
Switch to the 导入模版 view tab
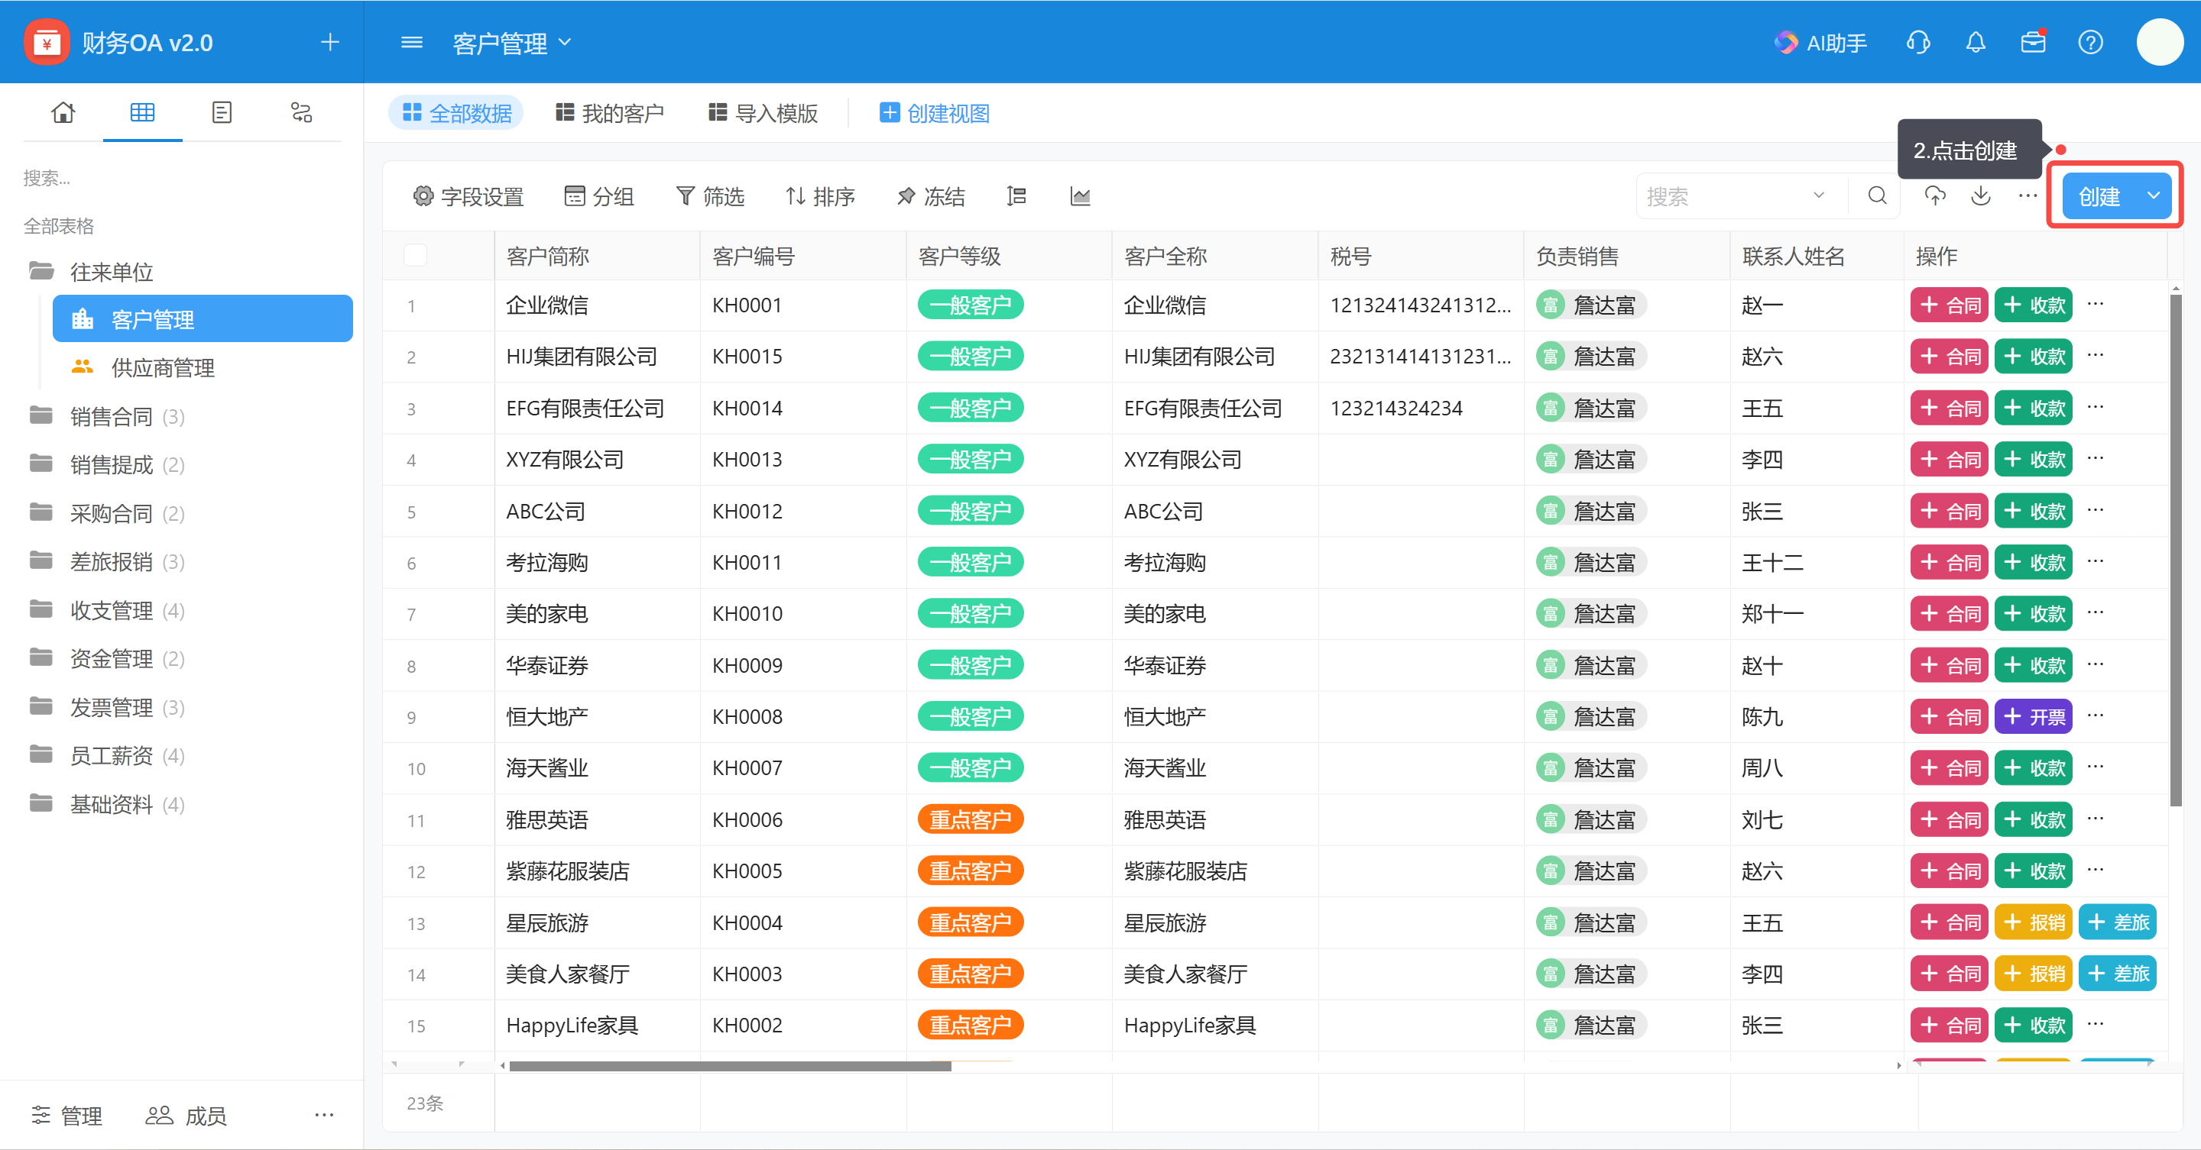click(x=763, y=113)
